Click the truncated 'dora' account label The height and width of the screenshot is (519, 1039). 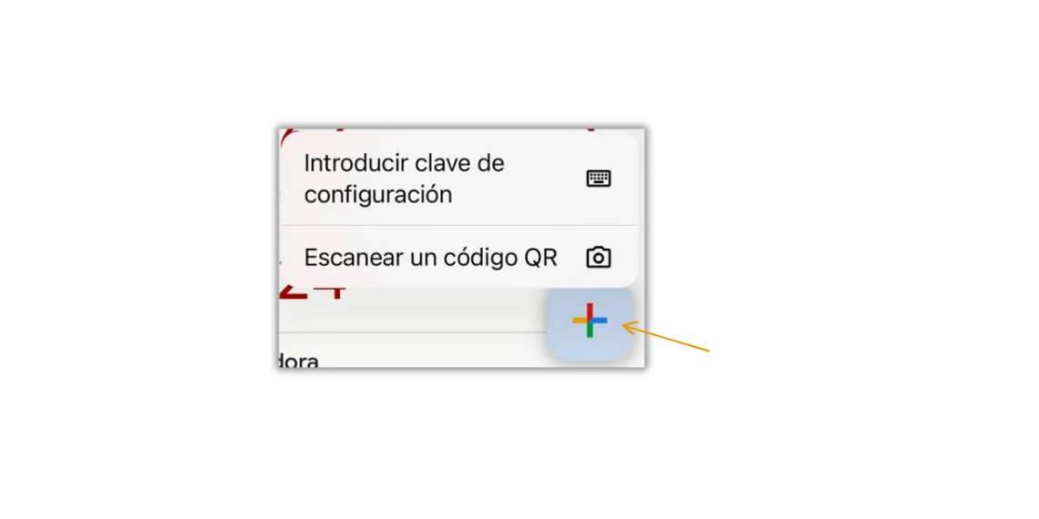(298, 361)
